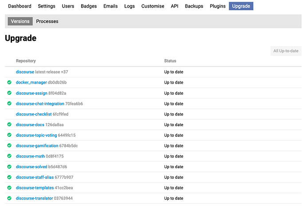Open the discourse-solved repository link

coord(31,167)
